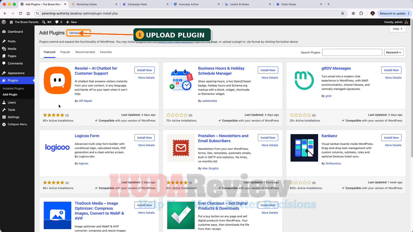This screenshot has height=232, width=413.
Task: Click the Postalion envelope plugin icon
Action: click(181, 148)
